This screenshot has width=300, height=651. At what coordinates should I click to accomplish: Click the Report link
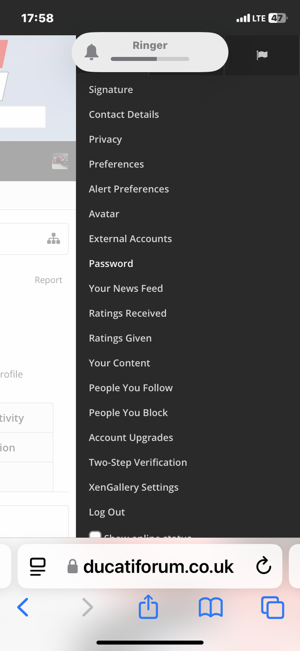click(x=48, y=280)
